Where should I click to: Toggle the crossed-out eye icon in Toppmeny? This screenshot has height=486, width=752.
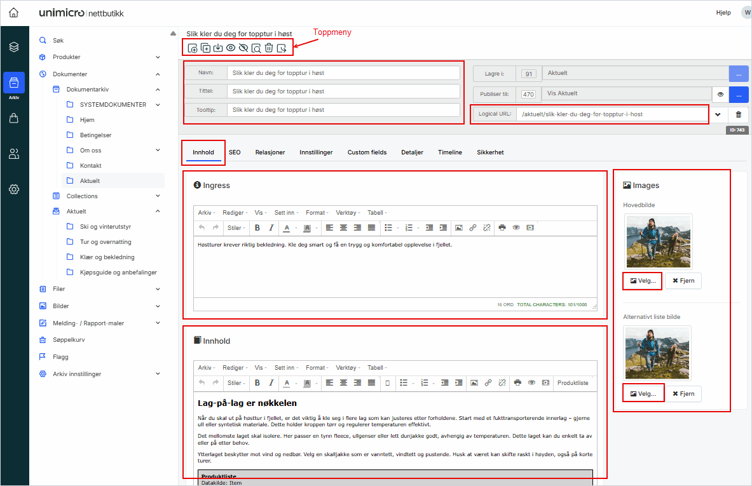point(243,48)
